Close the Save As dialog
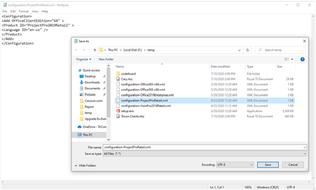 304,41
